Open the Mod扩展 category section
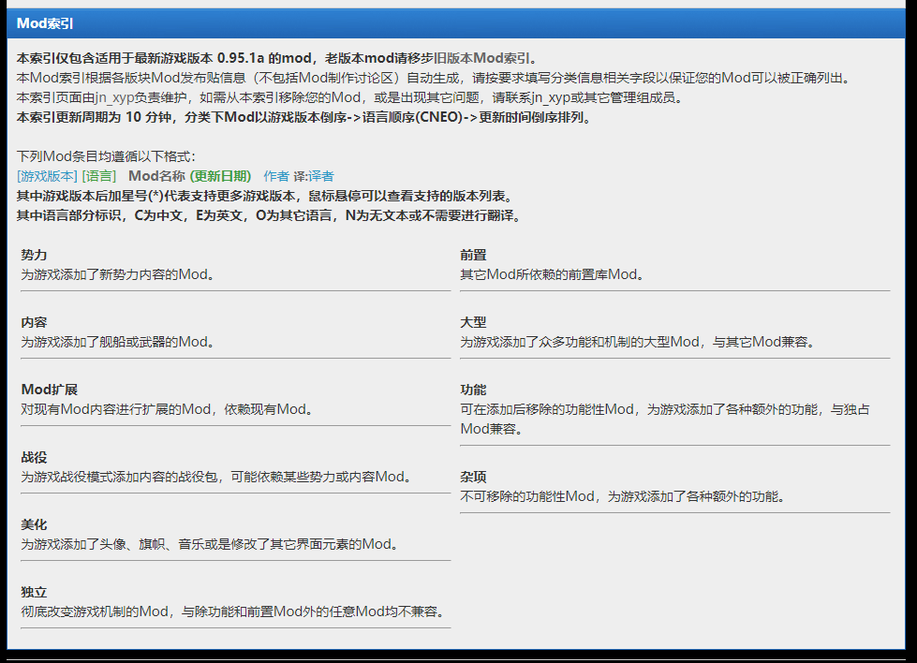Image resolution: width=917 pixels, height=663 pixels. click(x=47, y=390)
